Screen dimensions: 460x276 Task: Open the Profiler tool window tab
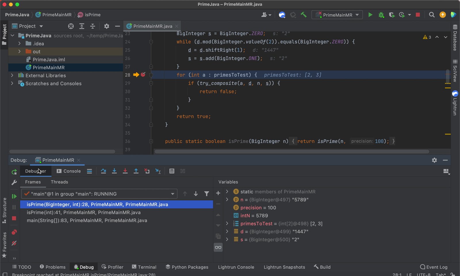pyautogui.click(x=112, y=267)
